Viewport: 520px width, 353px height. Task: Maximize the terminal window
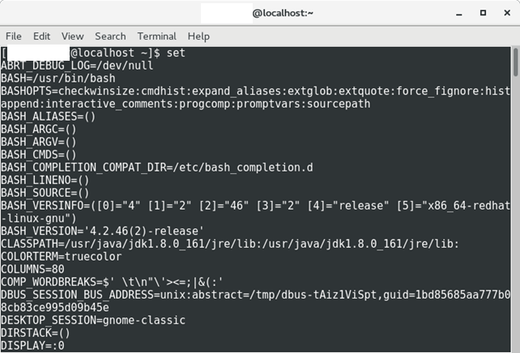click(x=484, y=13)
